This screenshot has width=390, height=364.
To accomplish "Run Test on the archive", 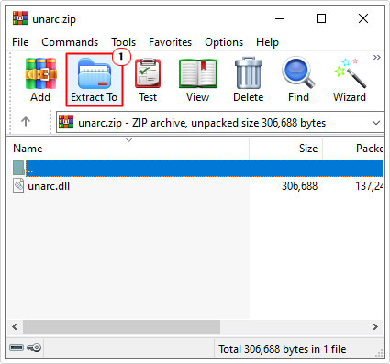I will pyautogui.click(x=148, y=81).
